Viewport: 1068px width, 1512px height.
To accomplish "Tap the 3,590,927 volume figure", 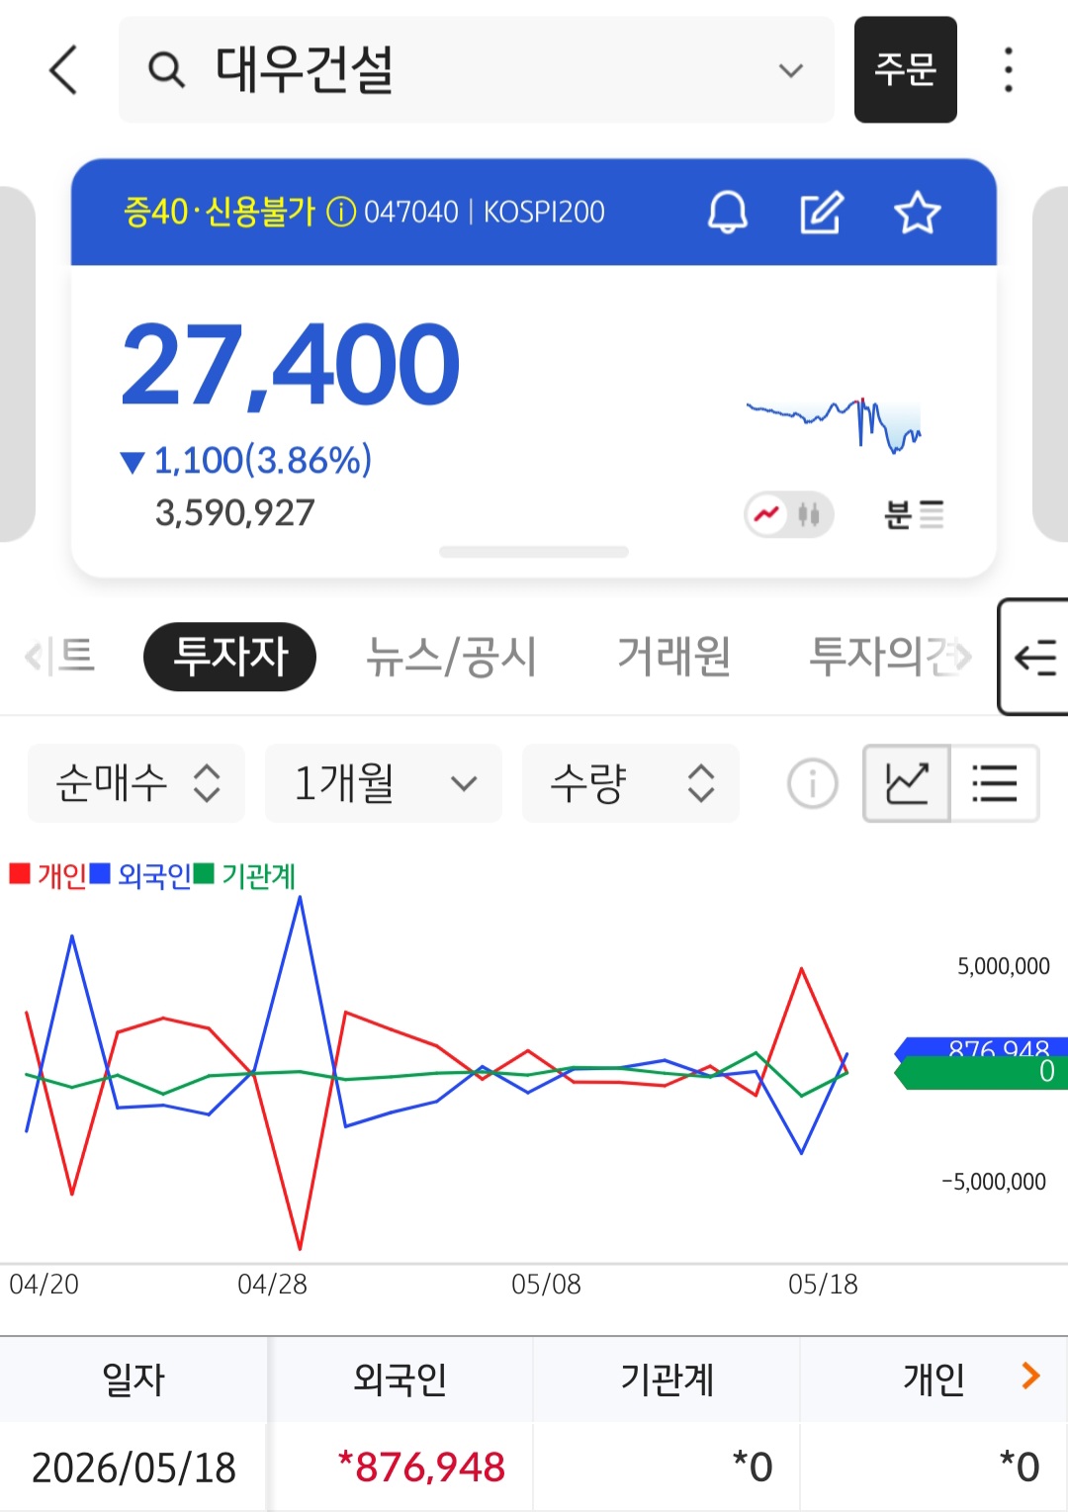I will point(235,513).
